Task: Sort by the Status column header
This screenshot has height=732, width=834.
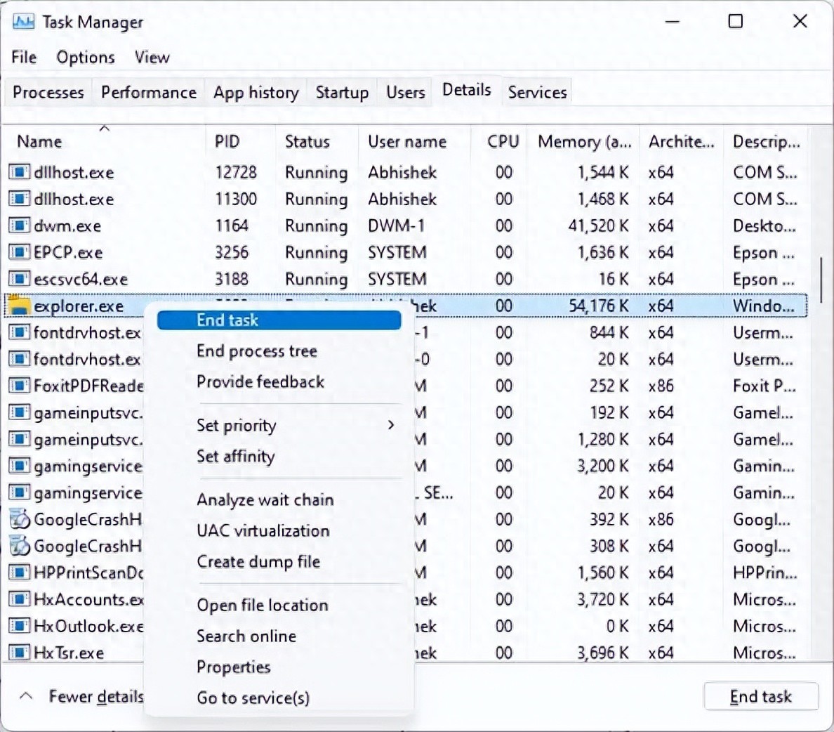Action: pos(317,141)
